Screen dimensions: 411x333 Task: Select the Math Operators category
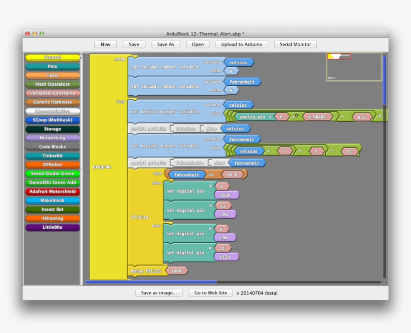(52, 84)
